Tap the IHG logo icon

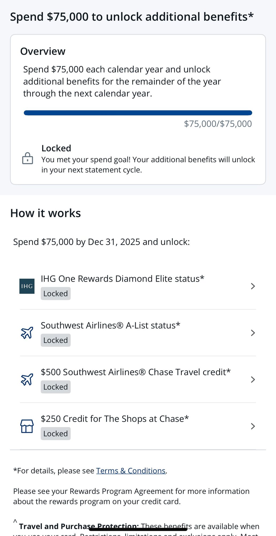[27, 286]
